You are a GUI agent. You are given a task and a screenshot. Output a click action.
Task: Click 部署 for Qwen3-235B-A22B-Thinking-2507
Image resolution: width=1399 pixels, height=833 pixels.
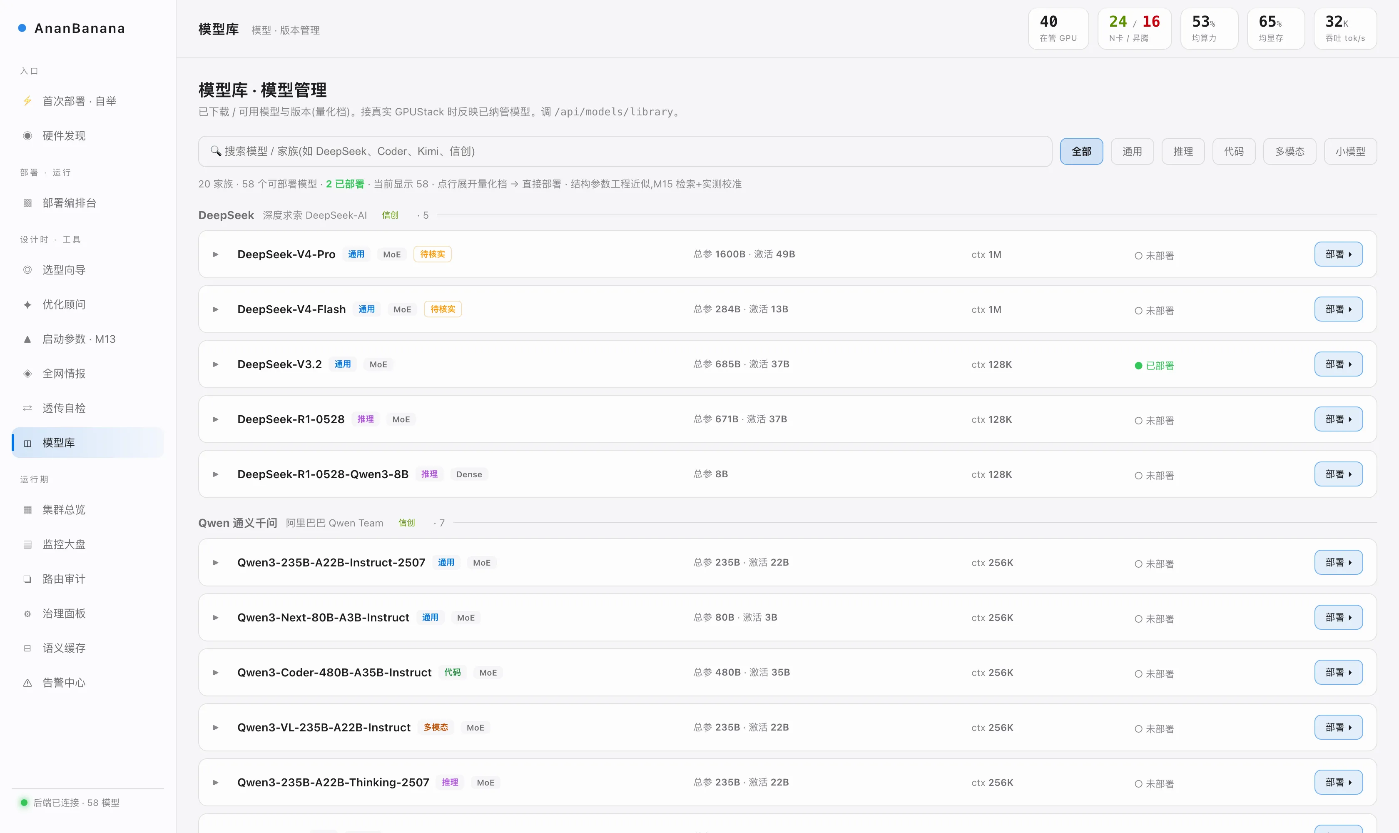point(1338,783)
